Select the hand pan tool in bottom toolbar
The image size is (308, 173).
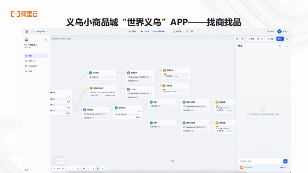click(x=98, y=168)
